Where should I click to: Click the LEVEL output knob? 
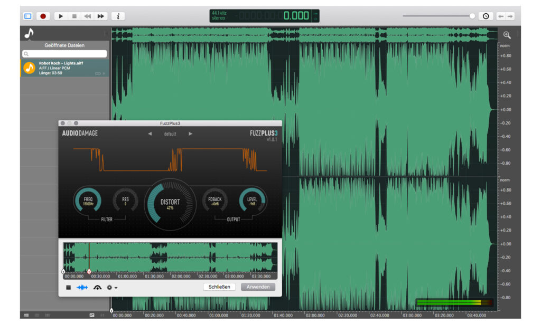coord(252,201)
